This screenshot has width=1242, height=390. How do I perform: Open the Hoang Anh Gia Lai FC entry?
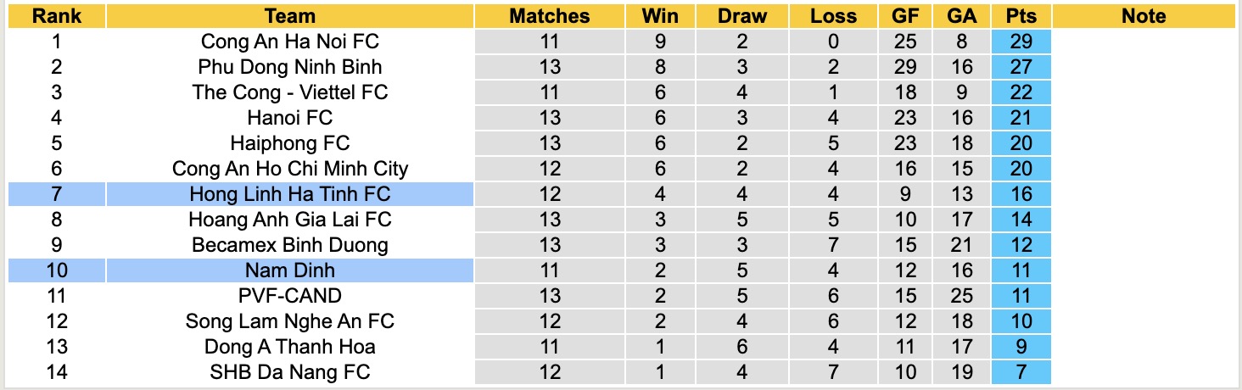(290, 220)
